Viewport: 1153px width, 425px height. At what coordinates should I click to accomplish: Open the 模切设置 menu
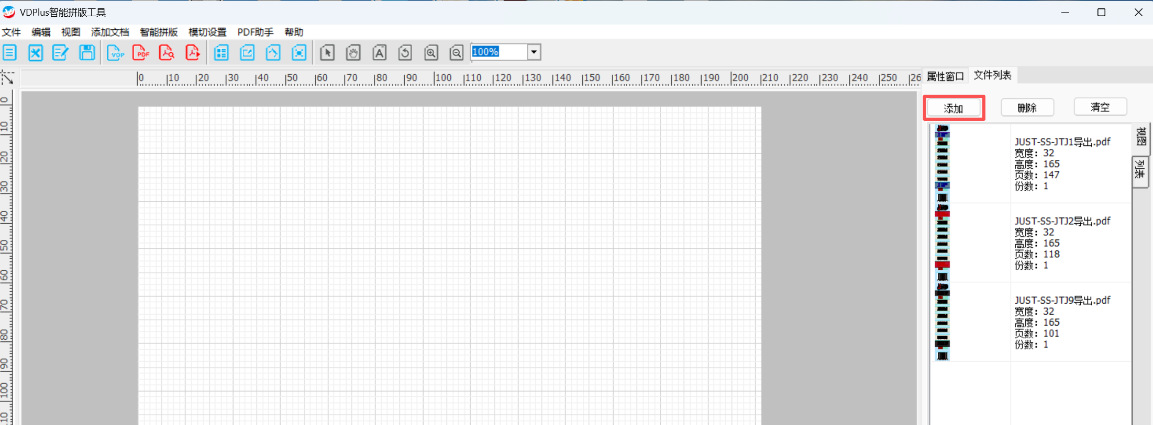207,32
